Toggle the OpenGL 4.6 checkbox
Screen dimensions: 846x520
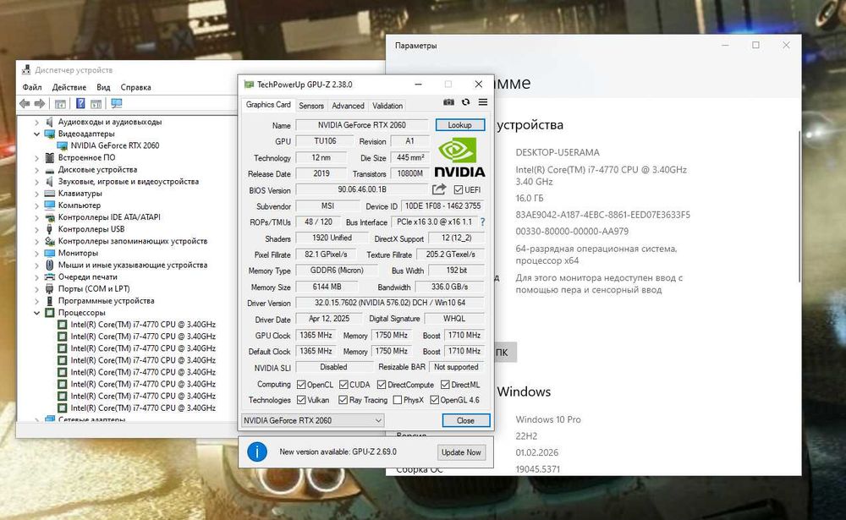[x=434, y=400]
